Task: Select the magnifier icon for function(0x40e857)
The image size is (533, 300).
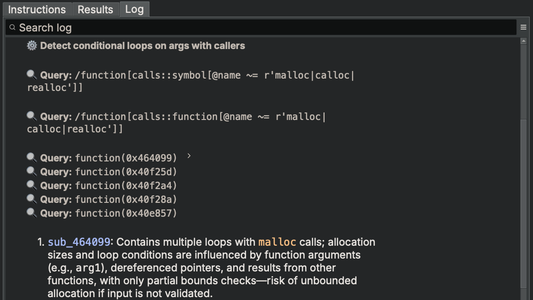Action: point(30,213)
